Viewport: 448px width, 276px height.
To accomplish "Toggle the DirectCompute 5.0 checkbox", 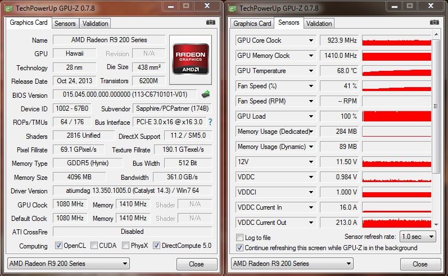I will pos(156,246).
